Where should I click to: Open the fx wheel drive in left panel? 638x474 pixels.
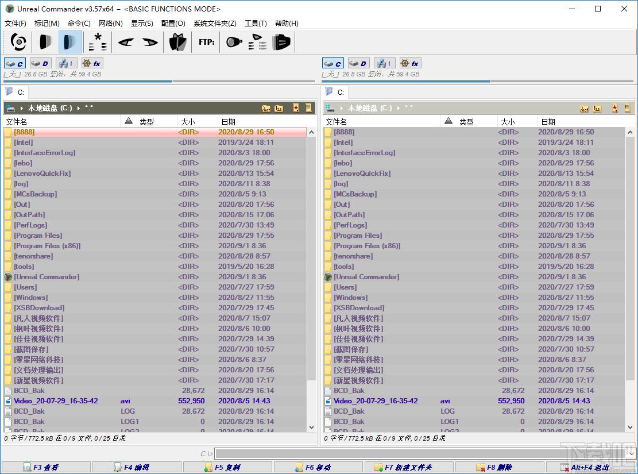(x=91, y=64)
